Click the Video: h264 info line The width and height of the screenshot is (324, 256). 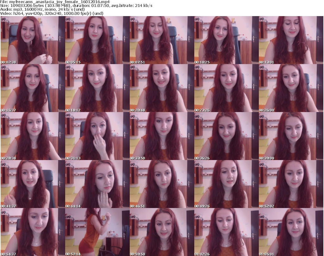click(x=52, y=13)
